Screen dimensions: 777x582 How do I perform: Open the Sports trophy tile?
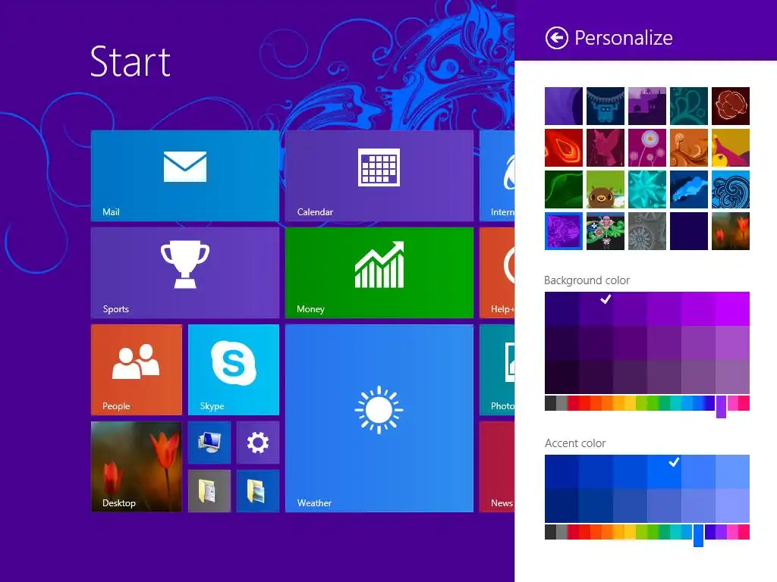coord(185,273)
